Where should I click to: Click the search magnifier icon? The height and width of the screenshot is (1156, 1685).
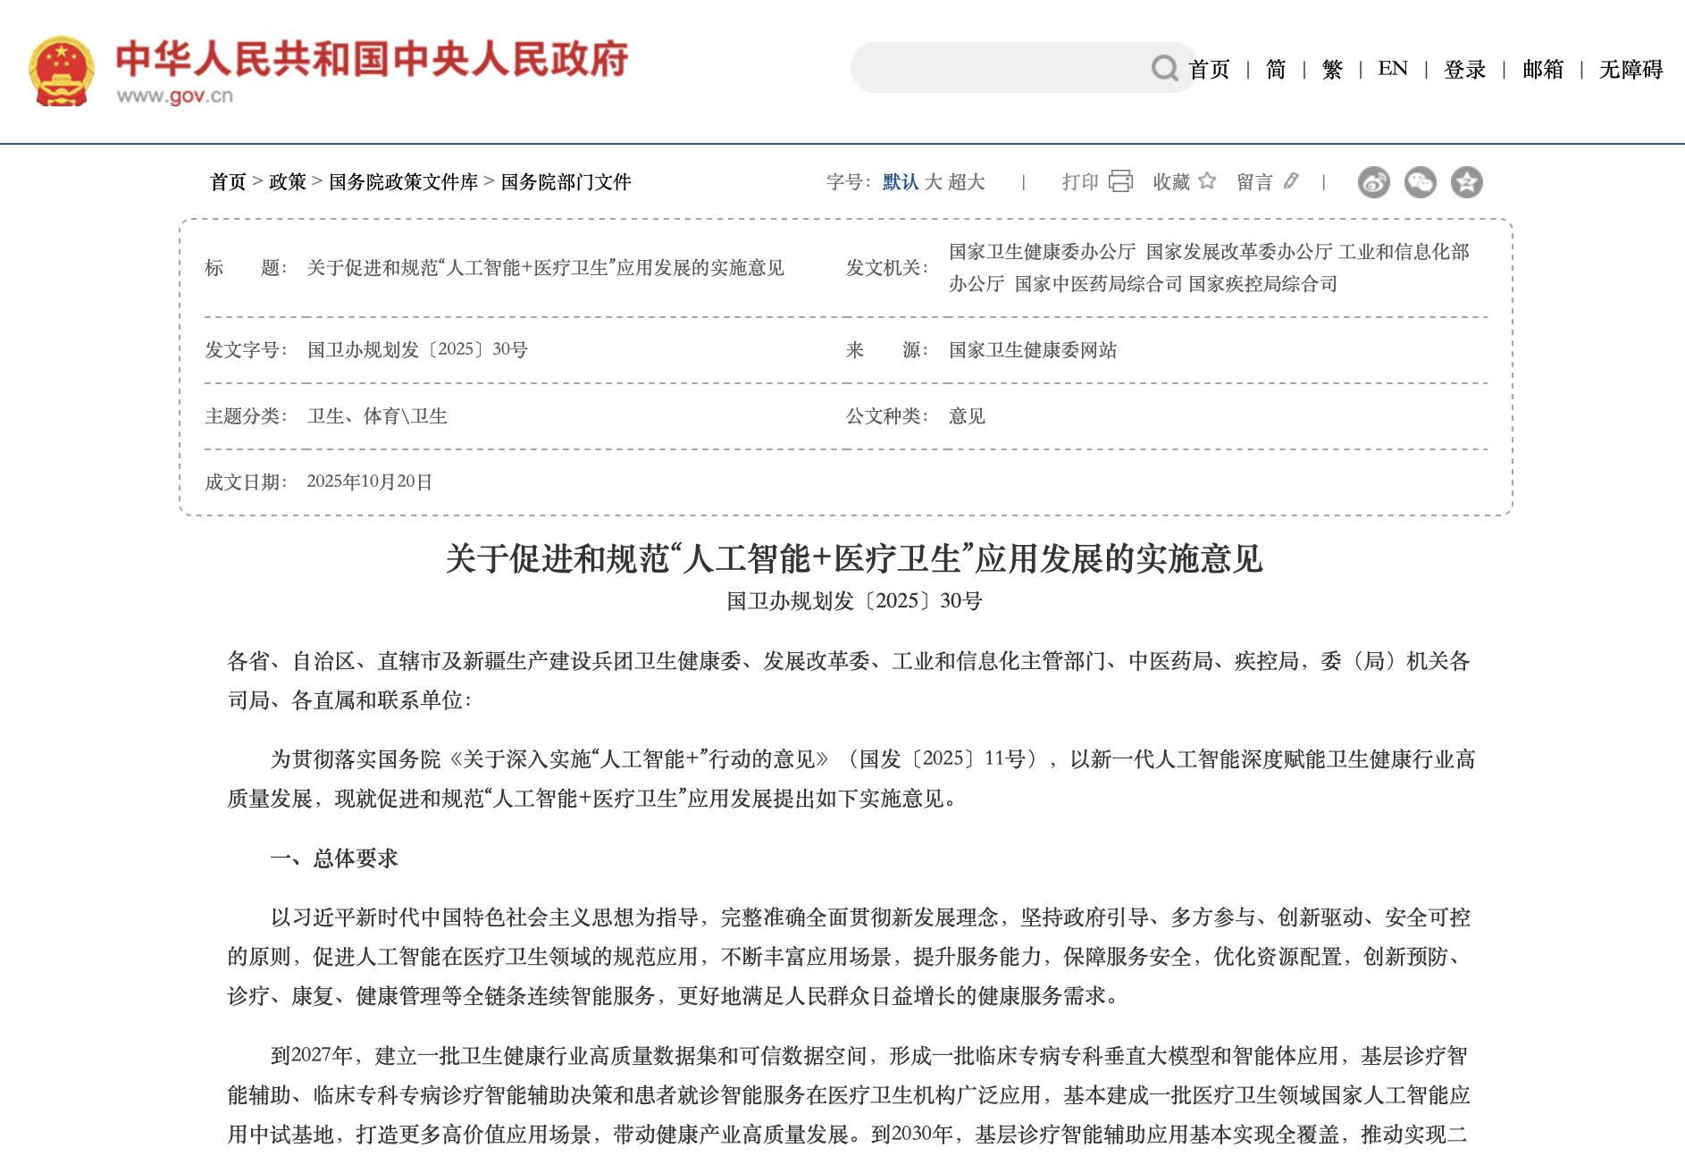[1164, 68]
